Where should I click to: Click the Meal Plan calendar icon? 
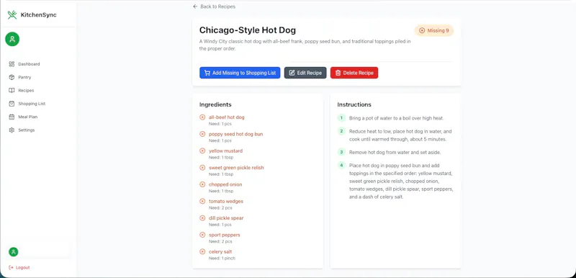point(12,117)
